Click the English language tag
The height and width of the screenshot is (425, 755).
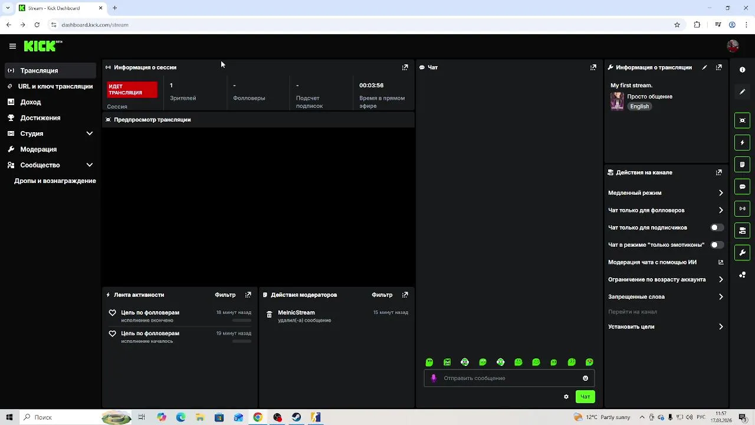tap(639, 106)
